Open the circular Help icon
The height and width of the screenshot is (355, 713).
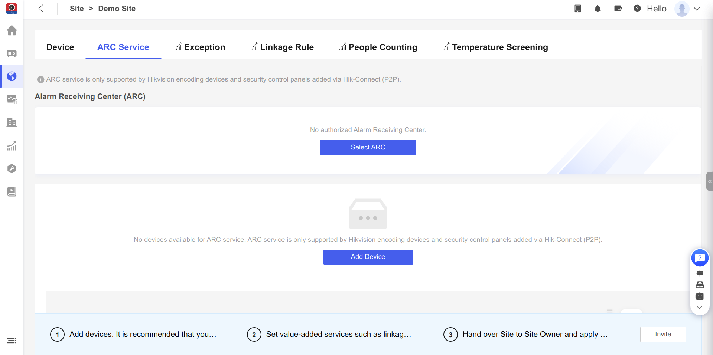click(x=637, y=9)
